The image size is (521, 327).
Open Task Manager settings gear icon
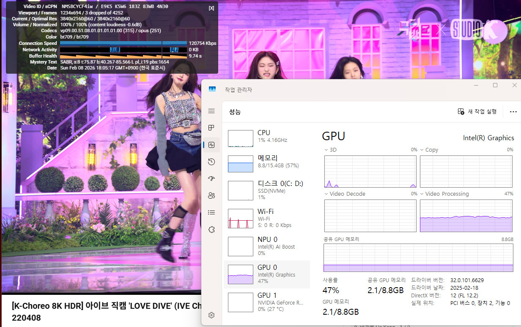point(211,315)
